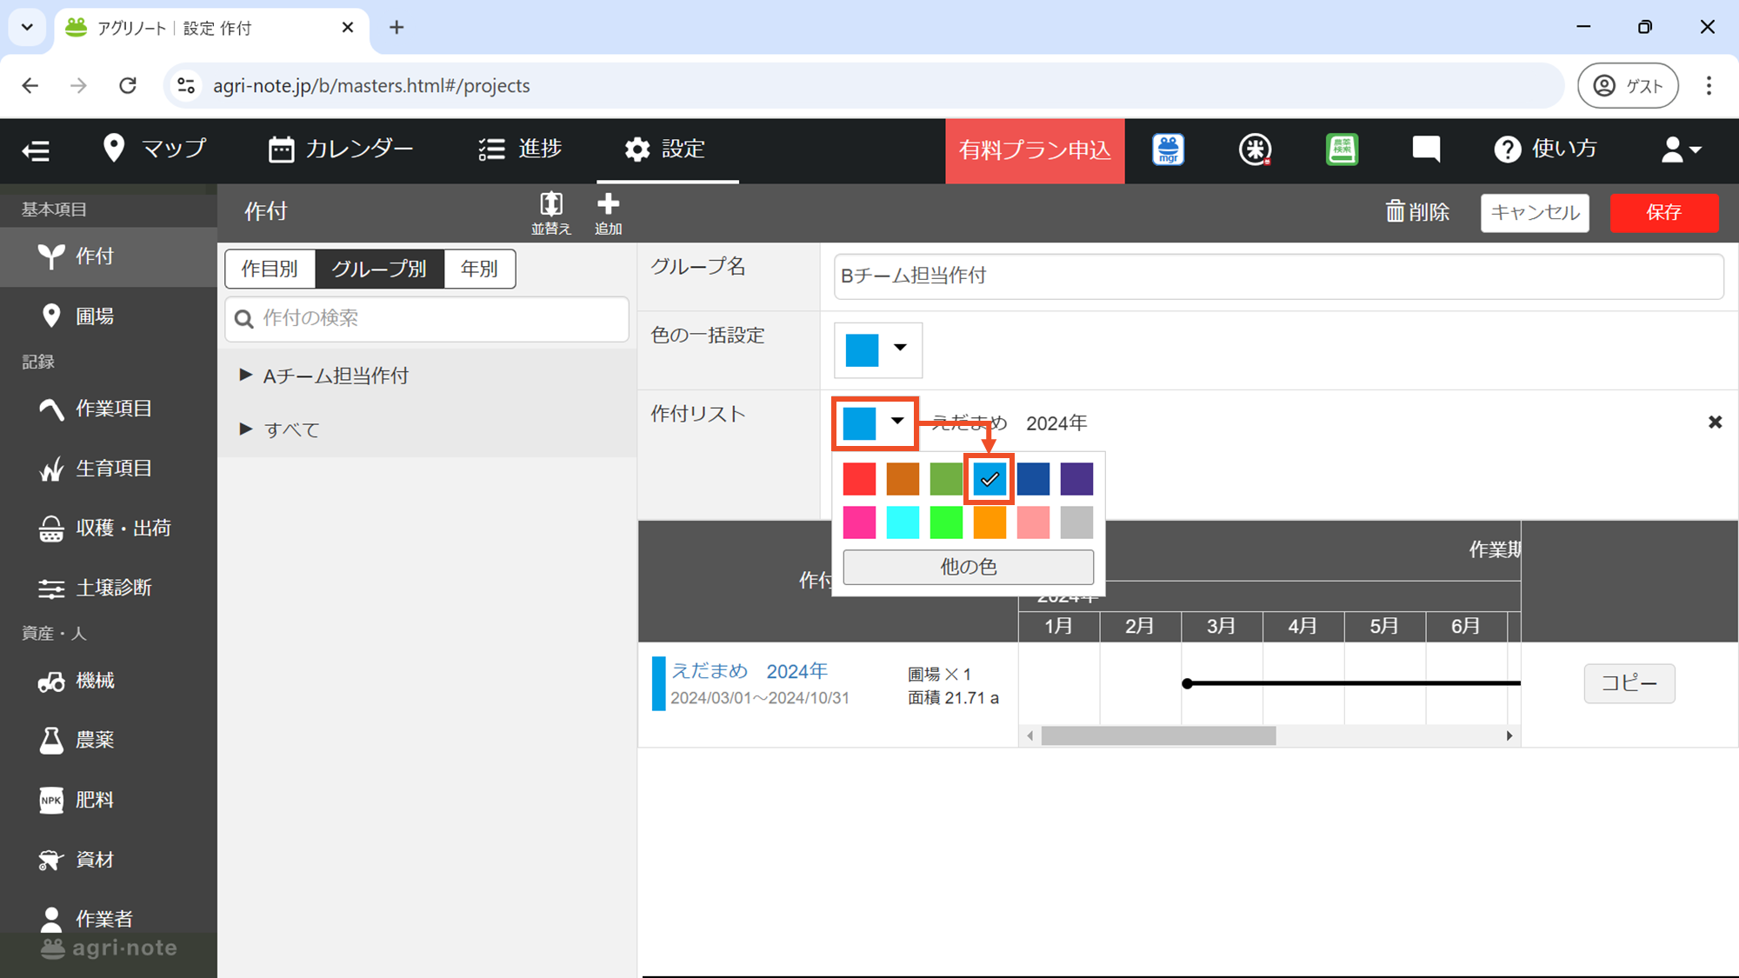1739x978 pixels.
Task: Select the グループ別 view toggle
Action: 379,269
